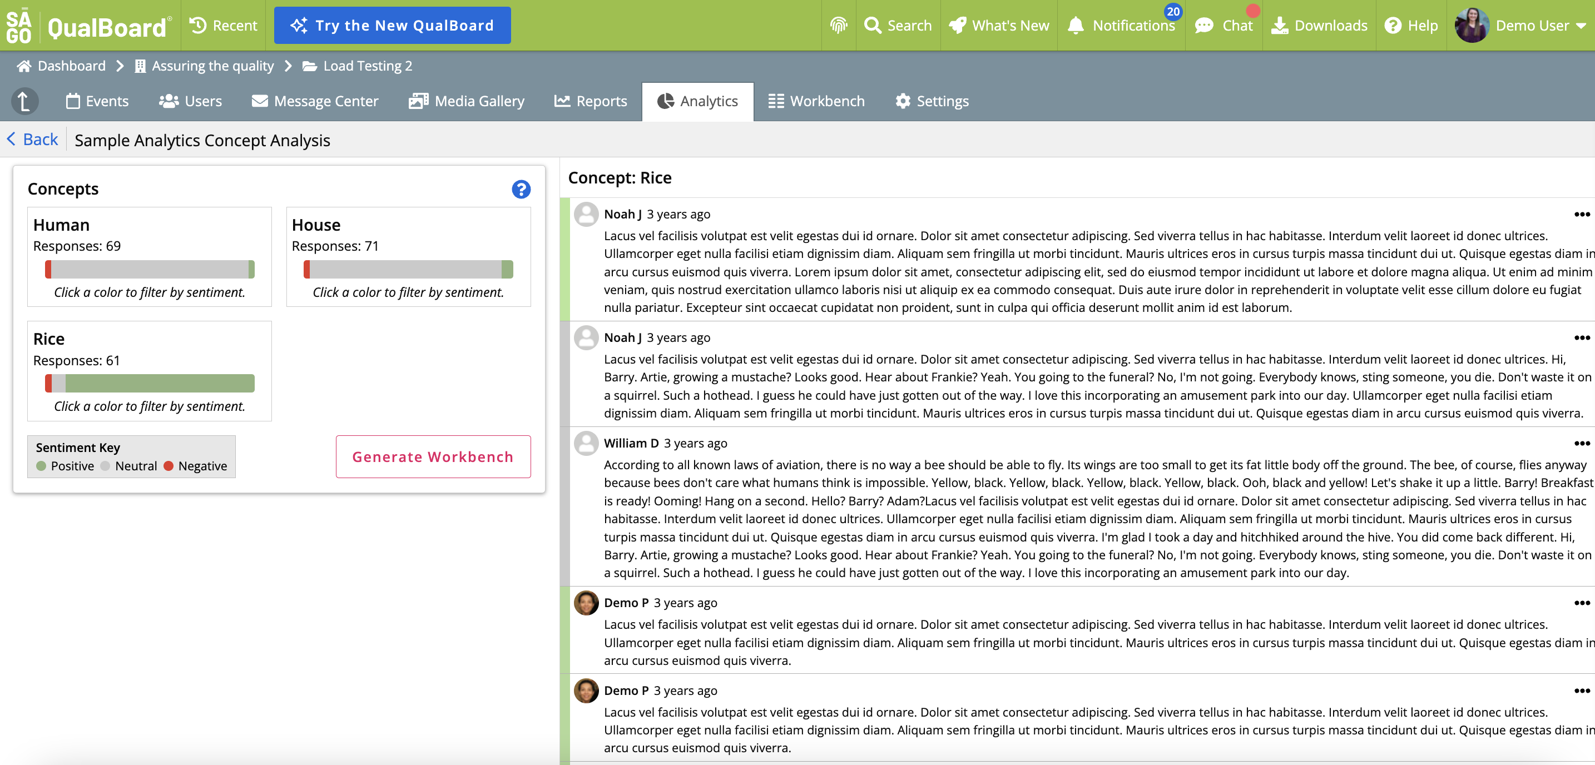This screenshot has width=1595, height=765.
Task: Filter House concept by positive green segment
Action: pos(507,269)
